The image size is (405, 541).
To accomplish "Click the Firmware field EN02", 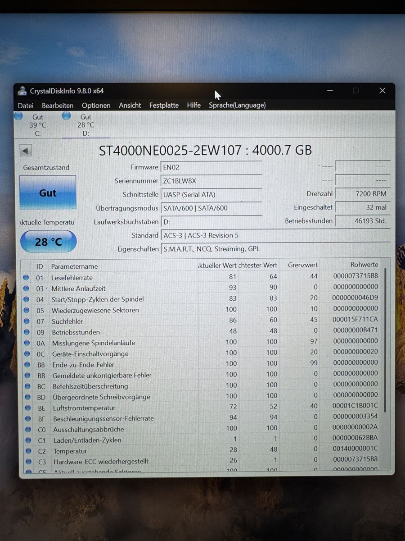I will (x=211, y=167).
